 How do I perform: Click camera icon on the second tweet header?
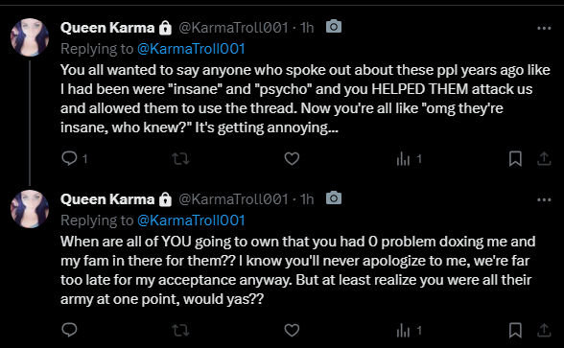[x=334, y=197]
